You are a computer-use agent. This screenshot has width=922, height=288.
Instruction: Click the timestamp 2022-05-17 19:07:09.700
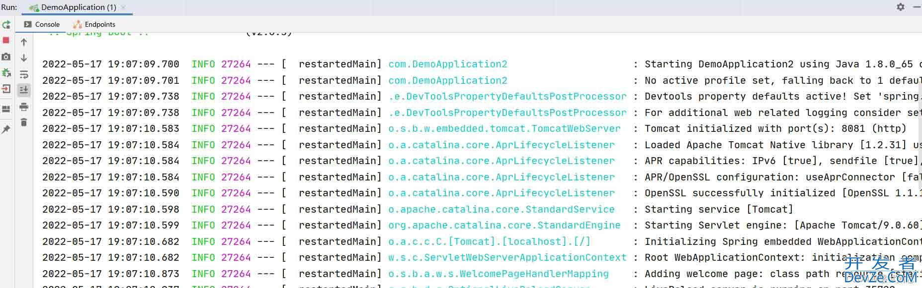[111, 64]
